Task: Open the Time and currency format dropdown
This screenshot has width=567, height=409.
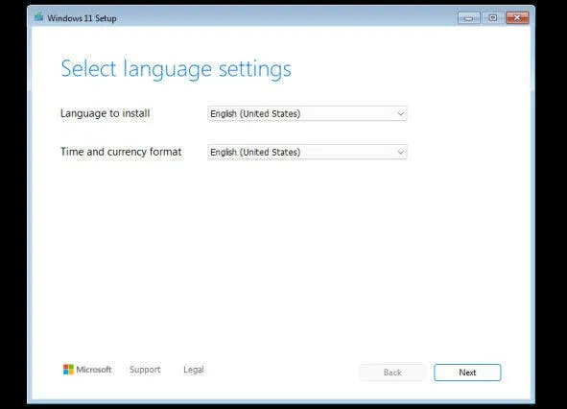Action: click(x=307, y=152)
